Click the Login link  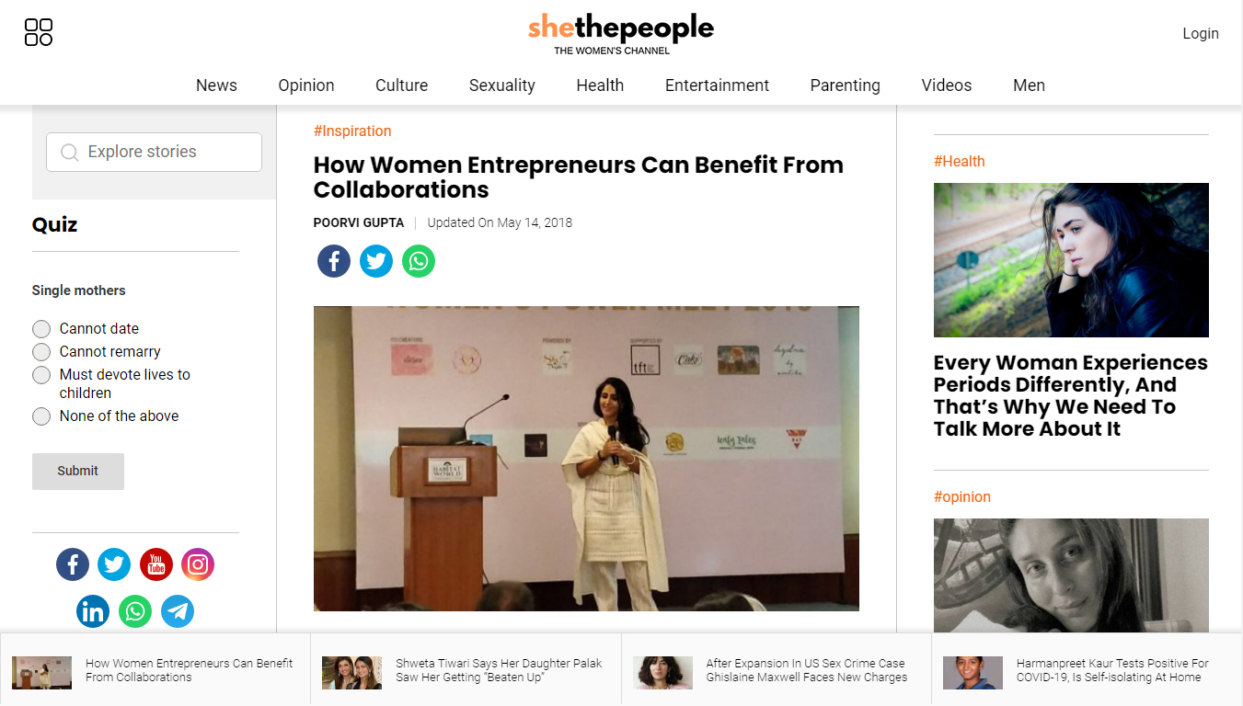[x=1201, y=33]
